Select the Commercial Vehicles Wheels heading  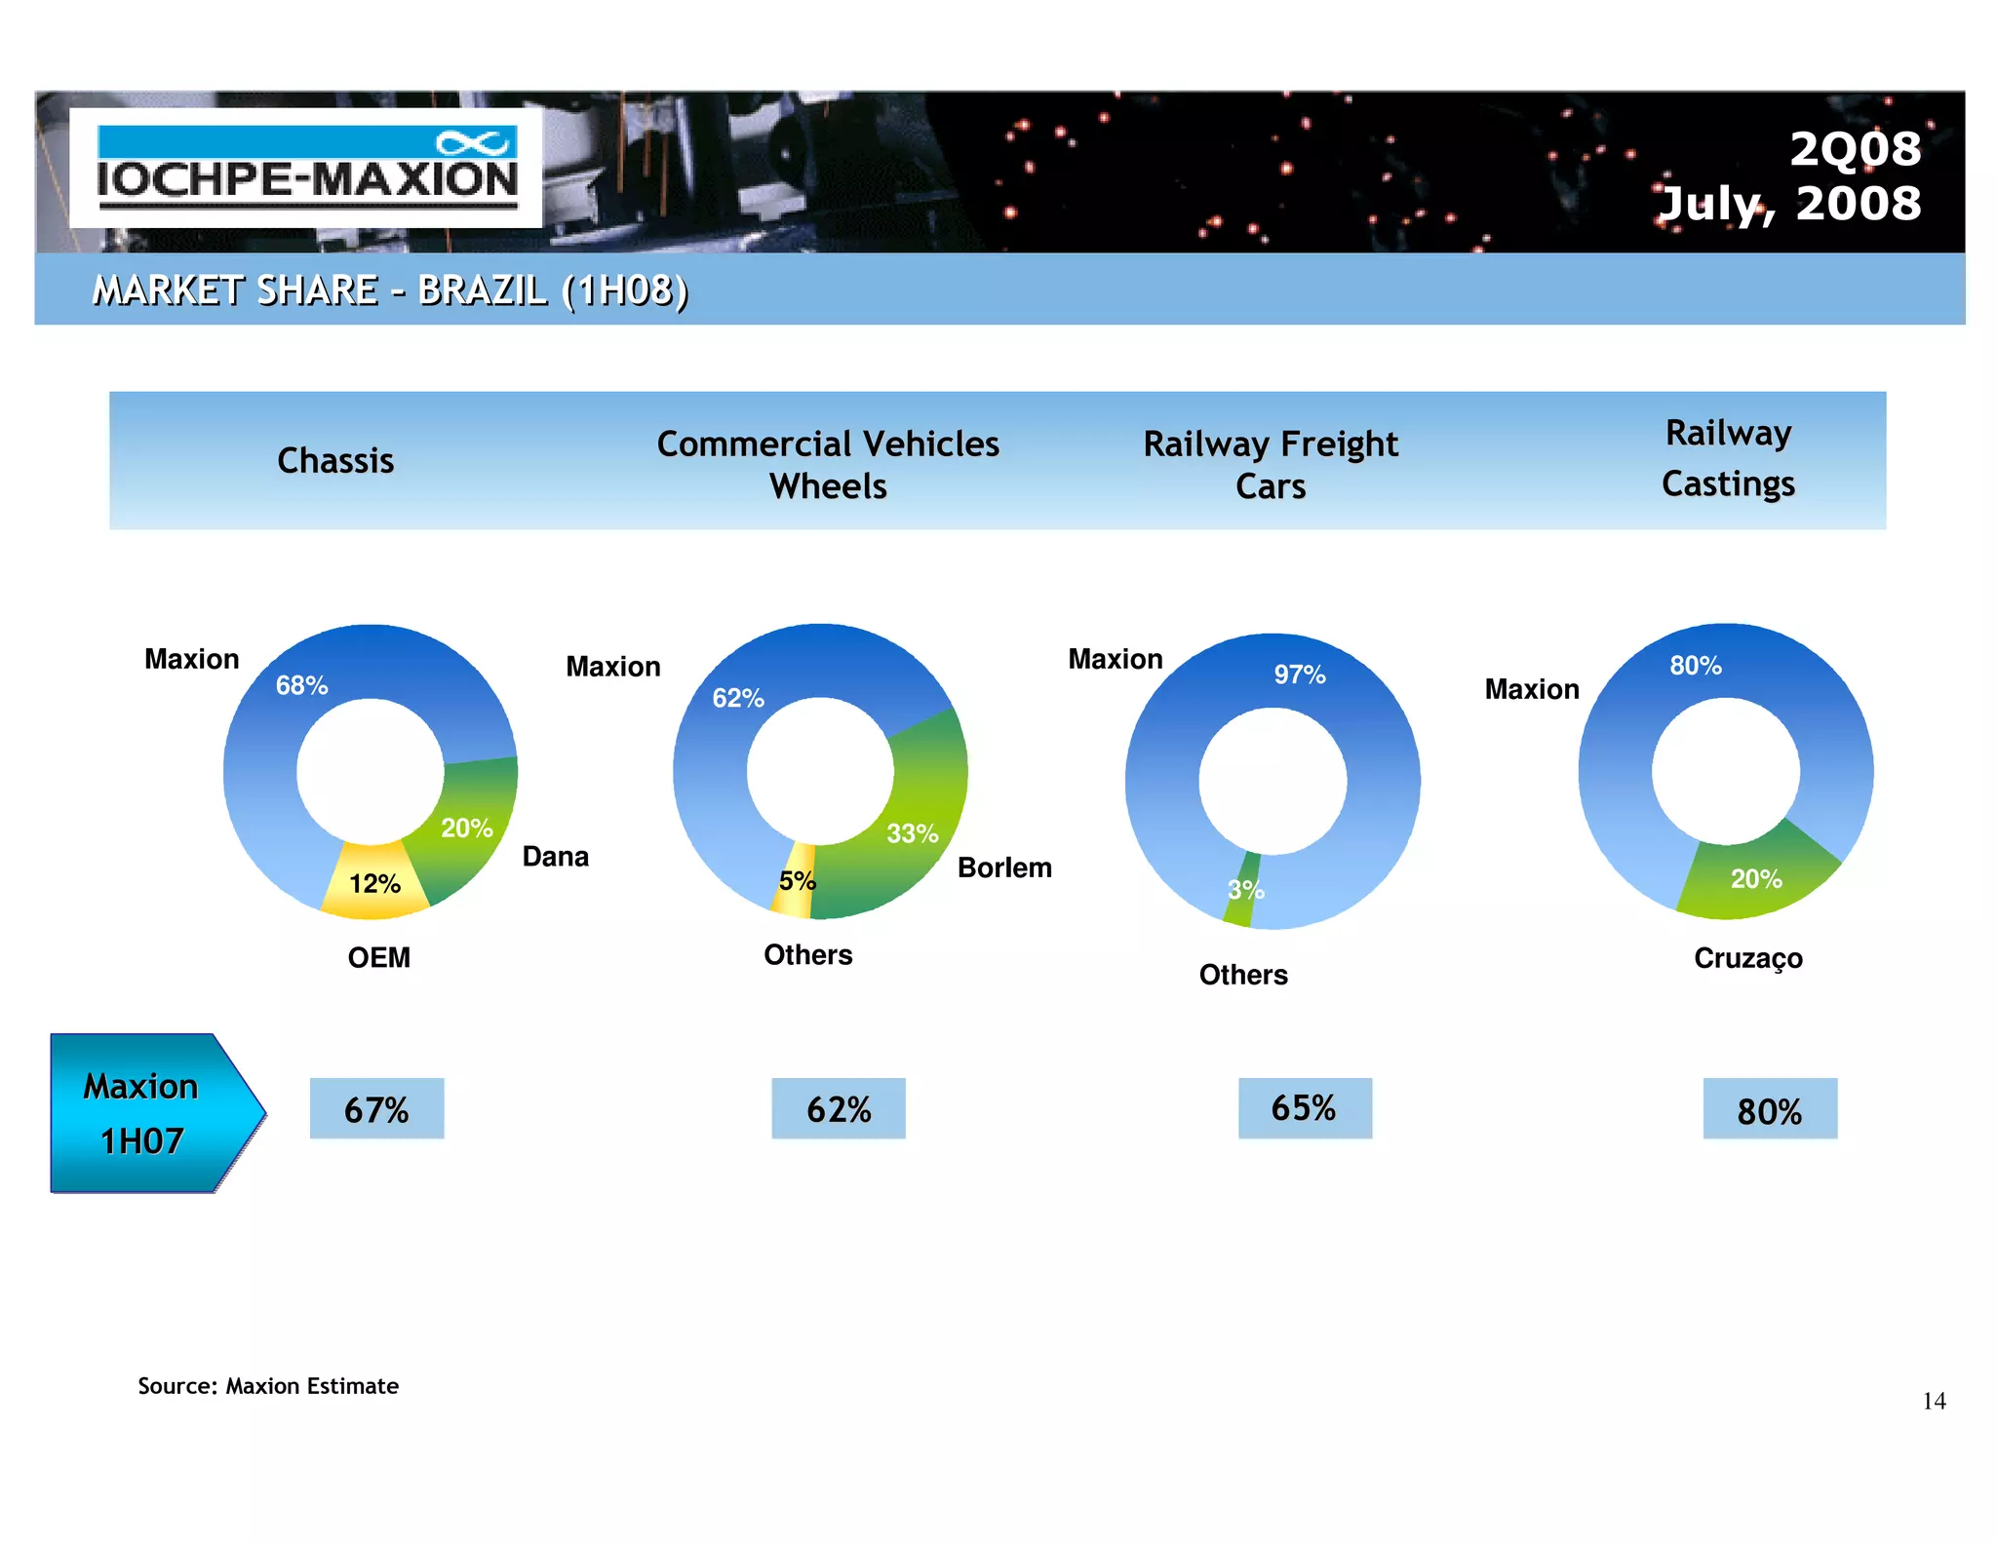pos(828,464)
